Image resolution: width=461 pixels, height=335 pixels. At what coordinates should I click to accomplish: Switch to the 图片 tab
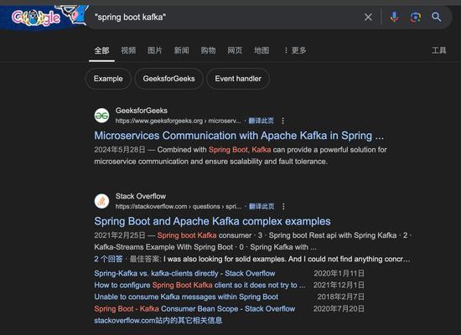pyautogui.click(x=155, y=50)
